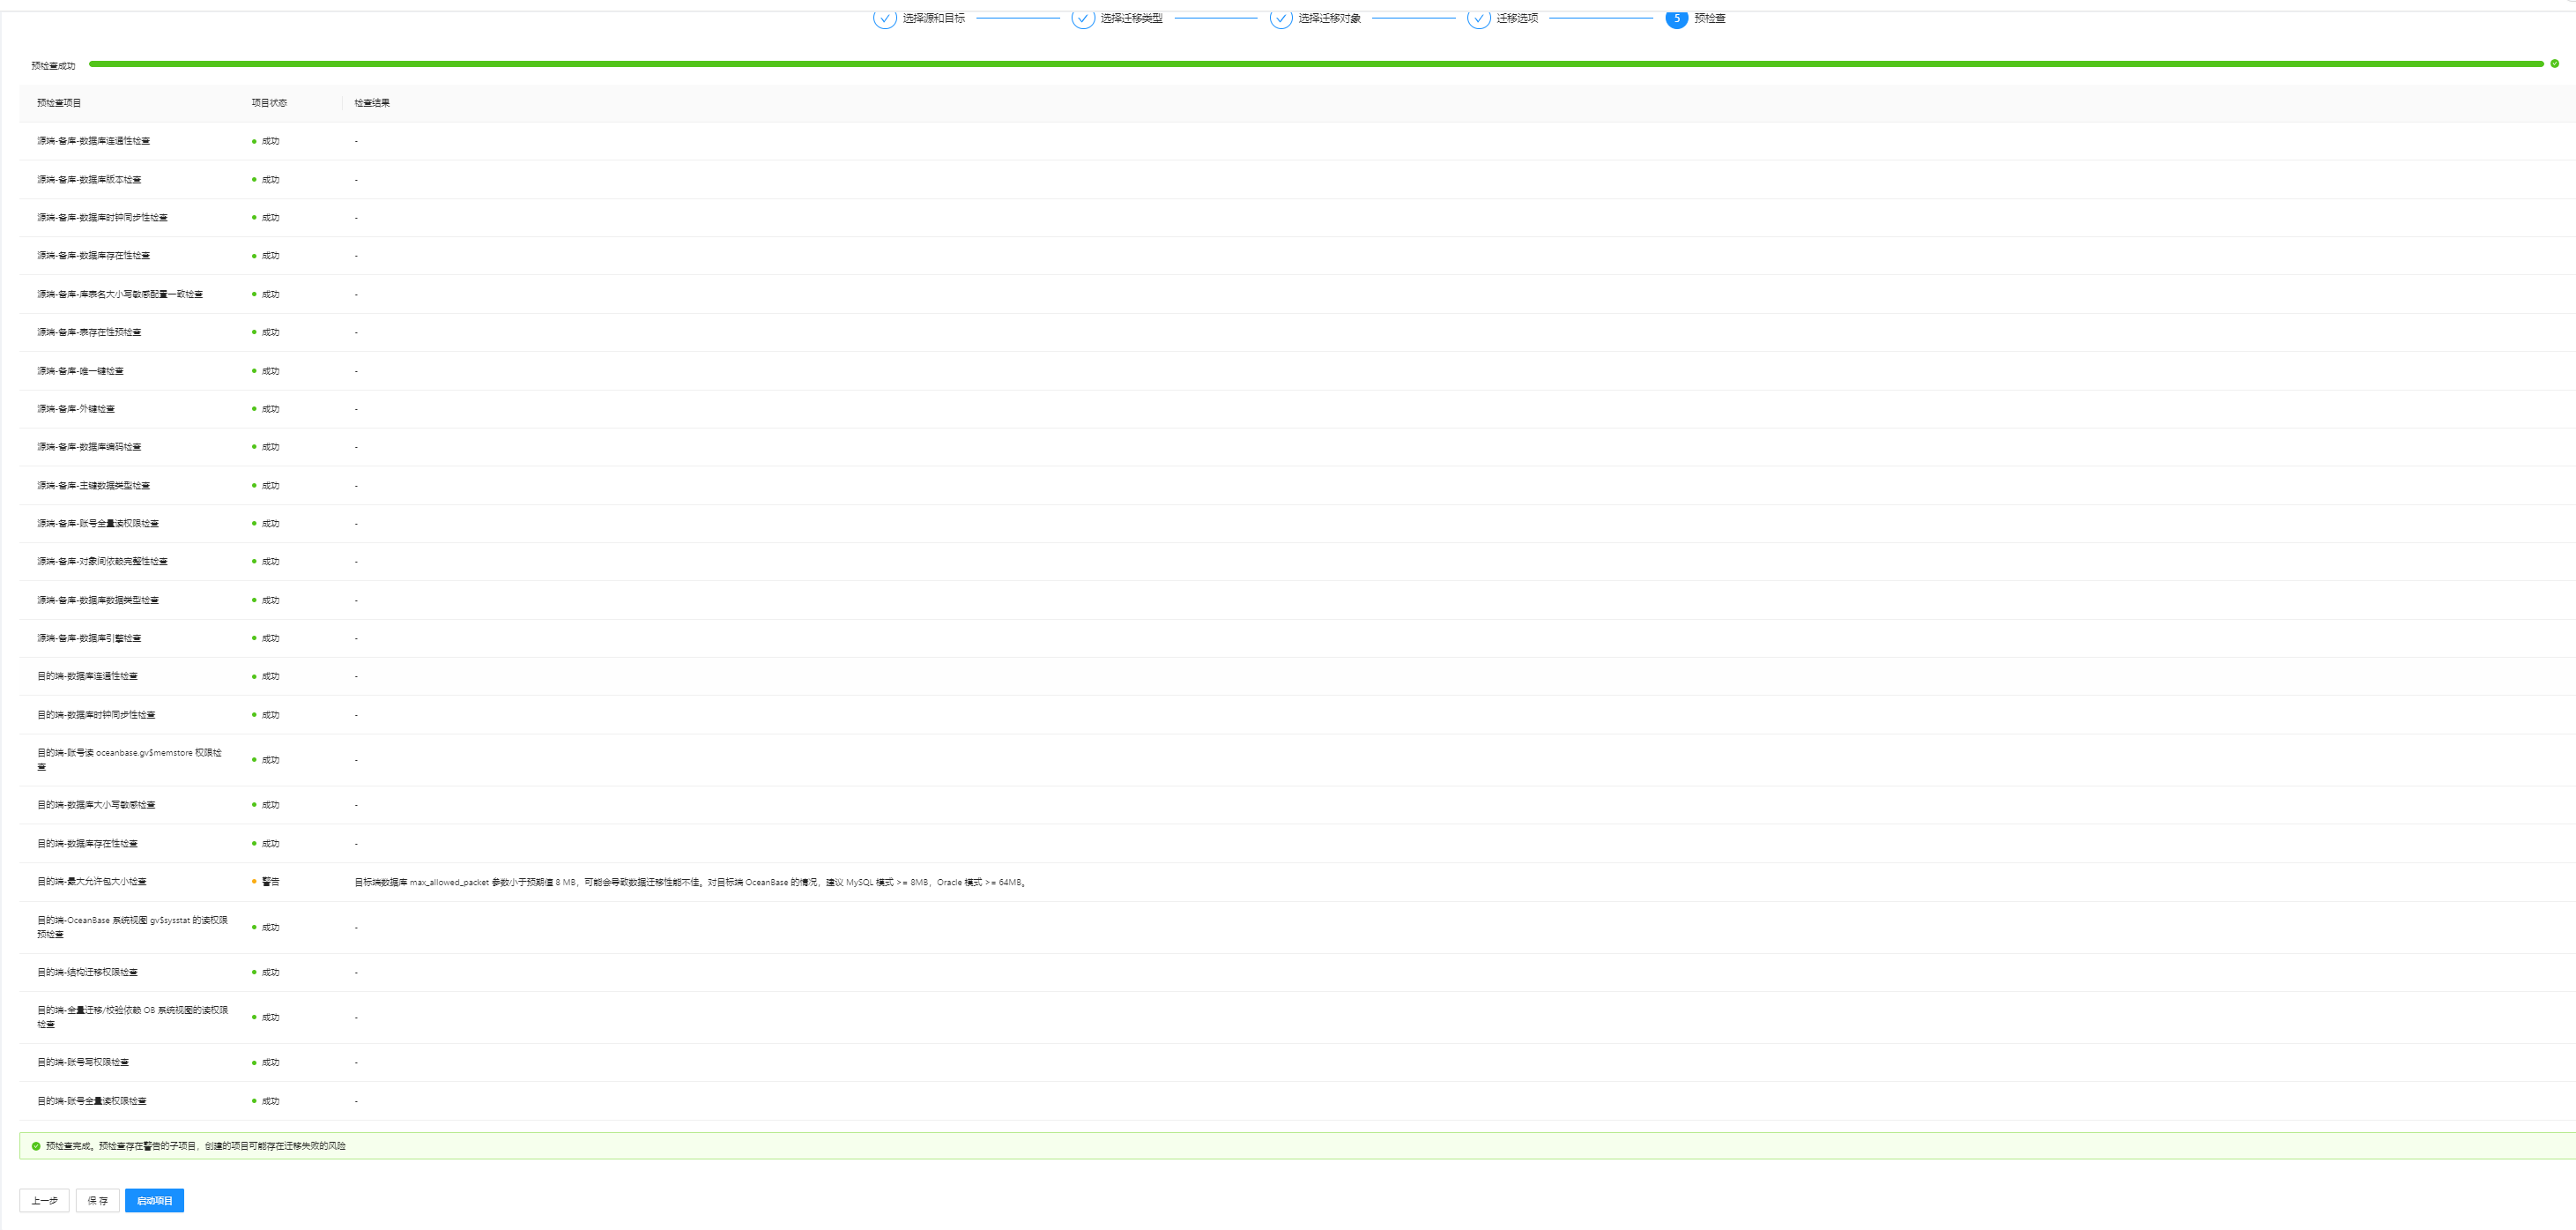The width and height of the screenshot is (2576, 1230).
Task: Start project with 启动项目 button
Action: point(154,1200)
